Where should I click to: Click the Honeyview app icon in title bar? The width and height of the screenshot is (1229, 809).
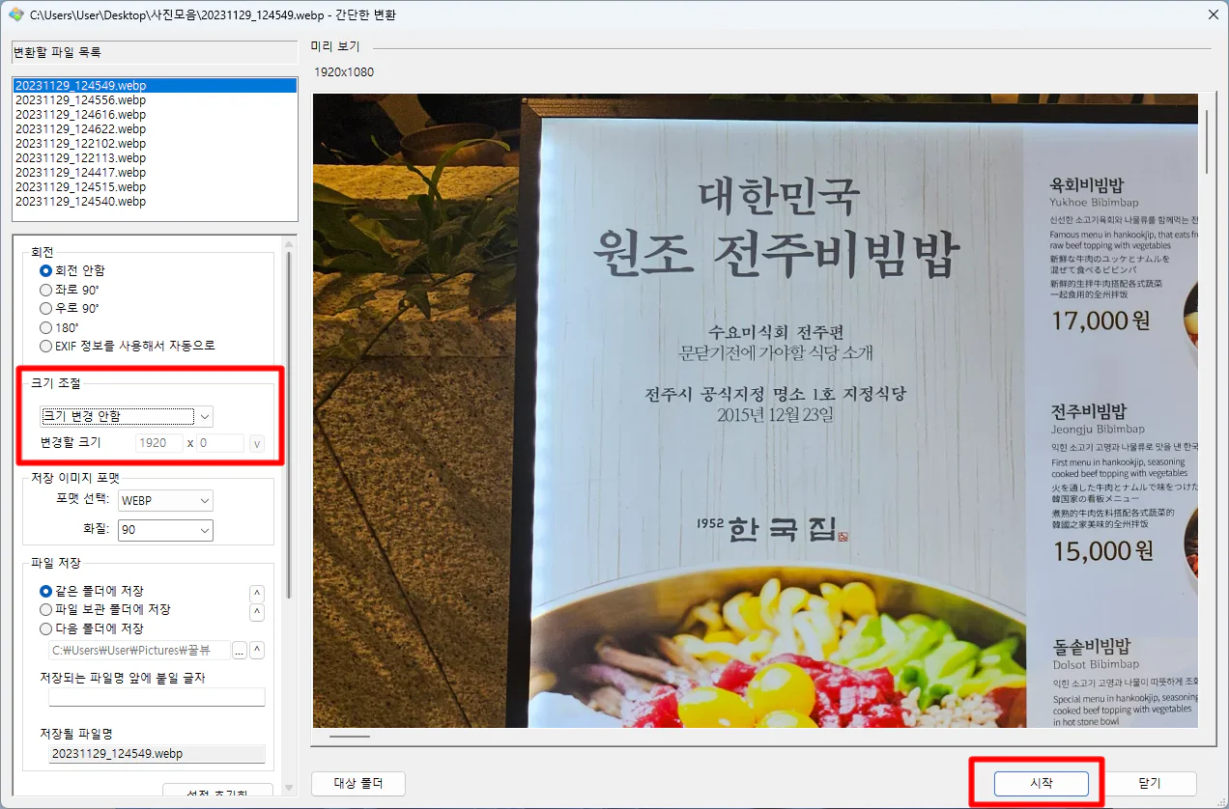click(x=14, y=14)
